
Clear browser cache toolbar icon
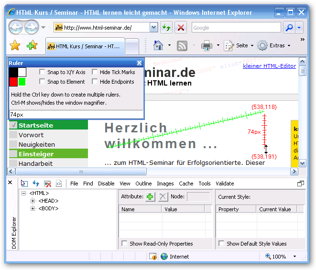coord(47,184)
